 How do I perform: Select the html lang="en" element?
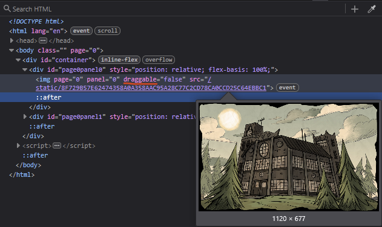click(38, 31)
